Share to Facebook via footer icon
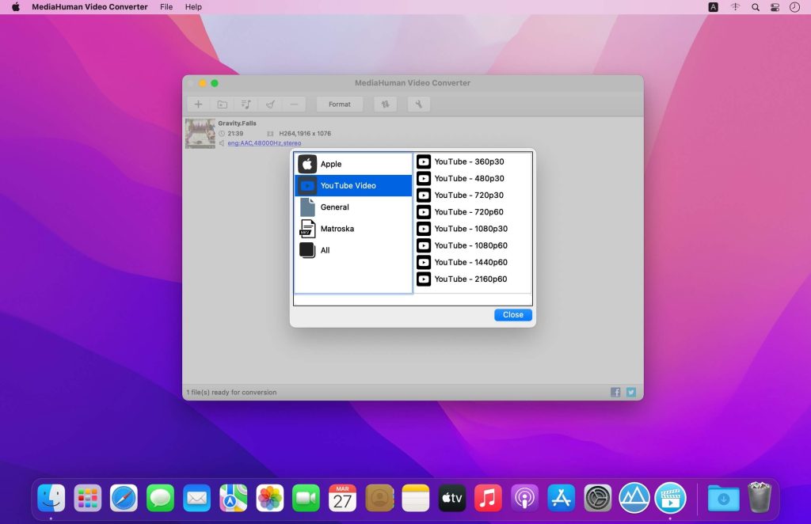 (x=615, y=392)
